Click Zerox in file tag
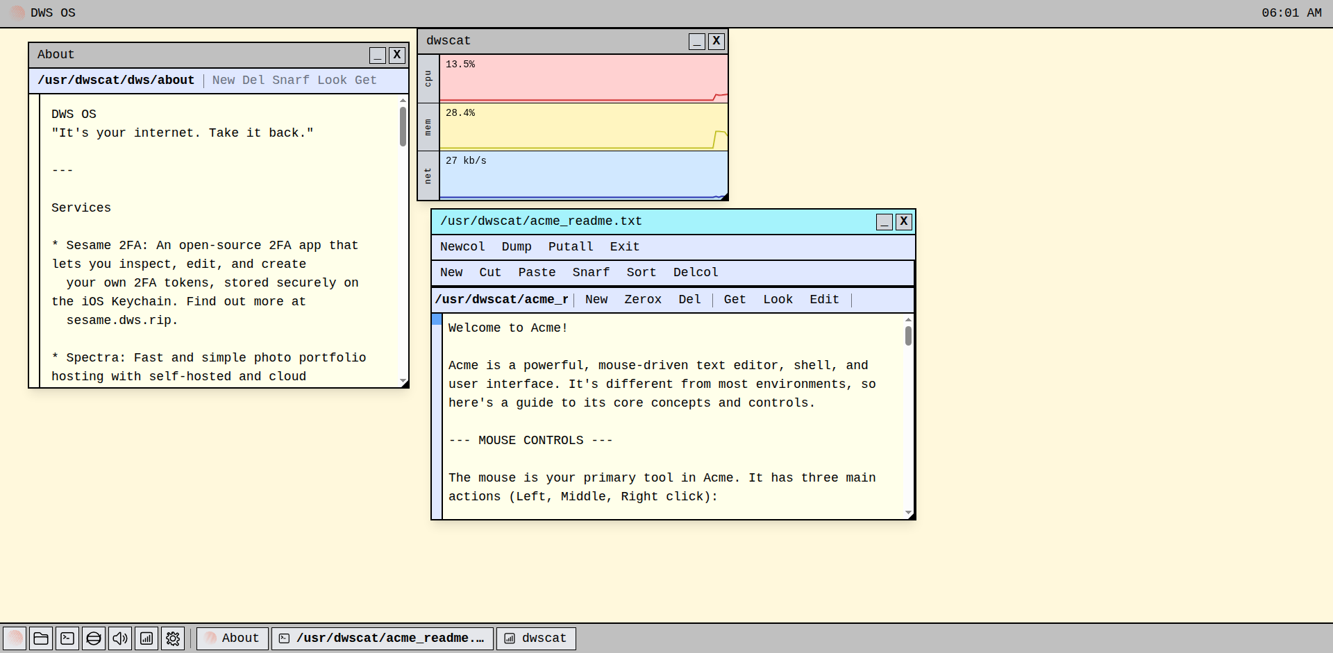The image size is (1333, 653). click(643, 300)
